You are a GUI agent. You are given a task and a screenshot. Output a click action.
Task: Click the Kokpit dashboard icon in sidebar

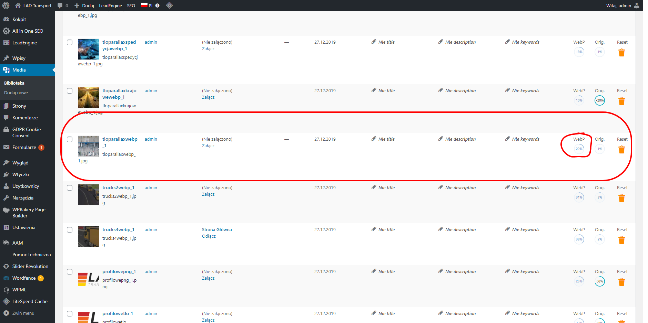6,19
